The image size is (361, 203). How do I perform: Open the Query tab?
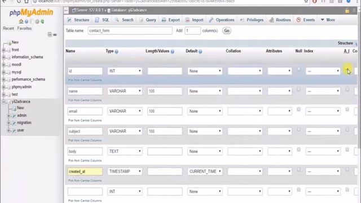point(148,20)
